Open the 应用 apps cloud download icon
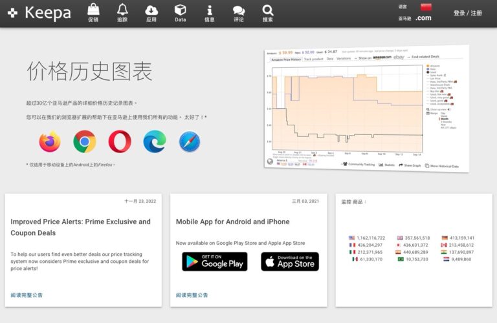This screenshot has width=497, height=323. click(x=151, y=12)
